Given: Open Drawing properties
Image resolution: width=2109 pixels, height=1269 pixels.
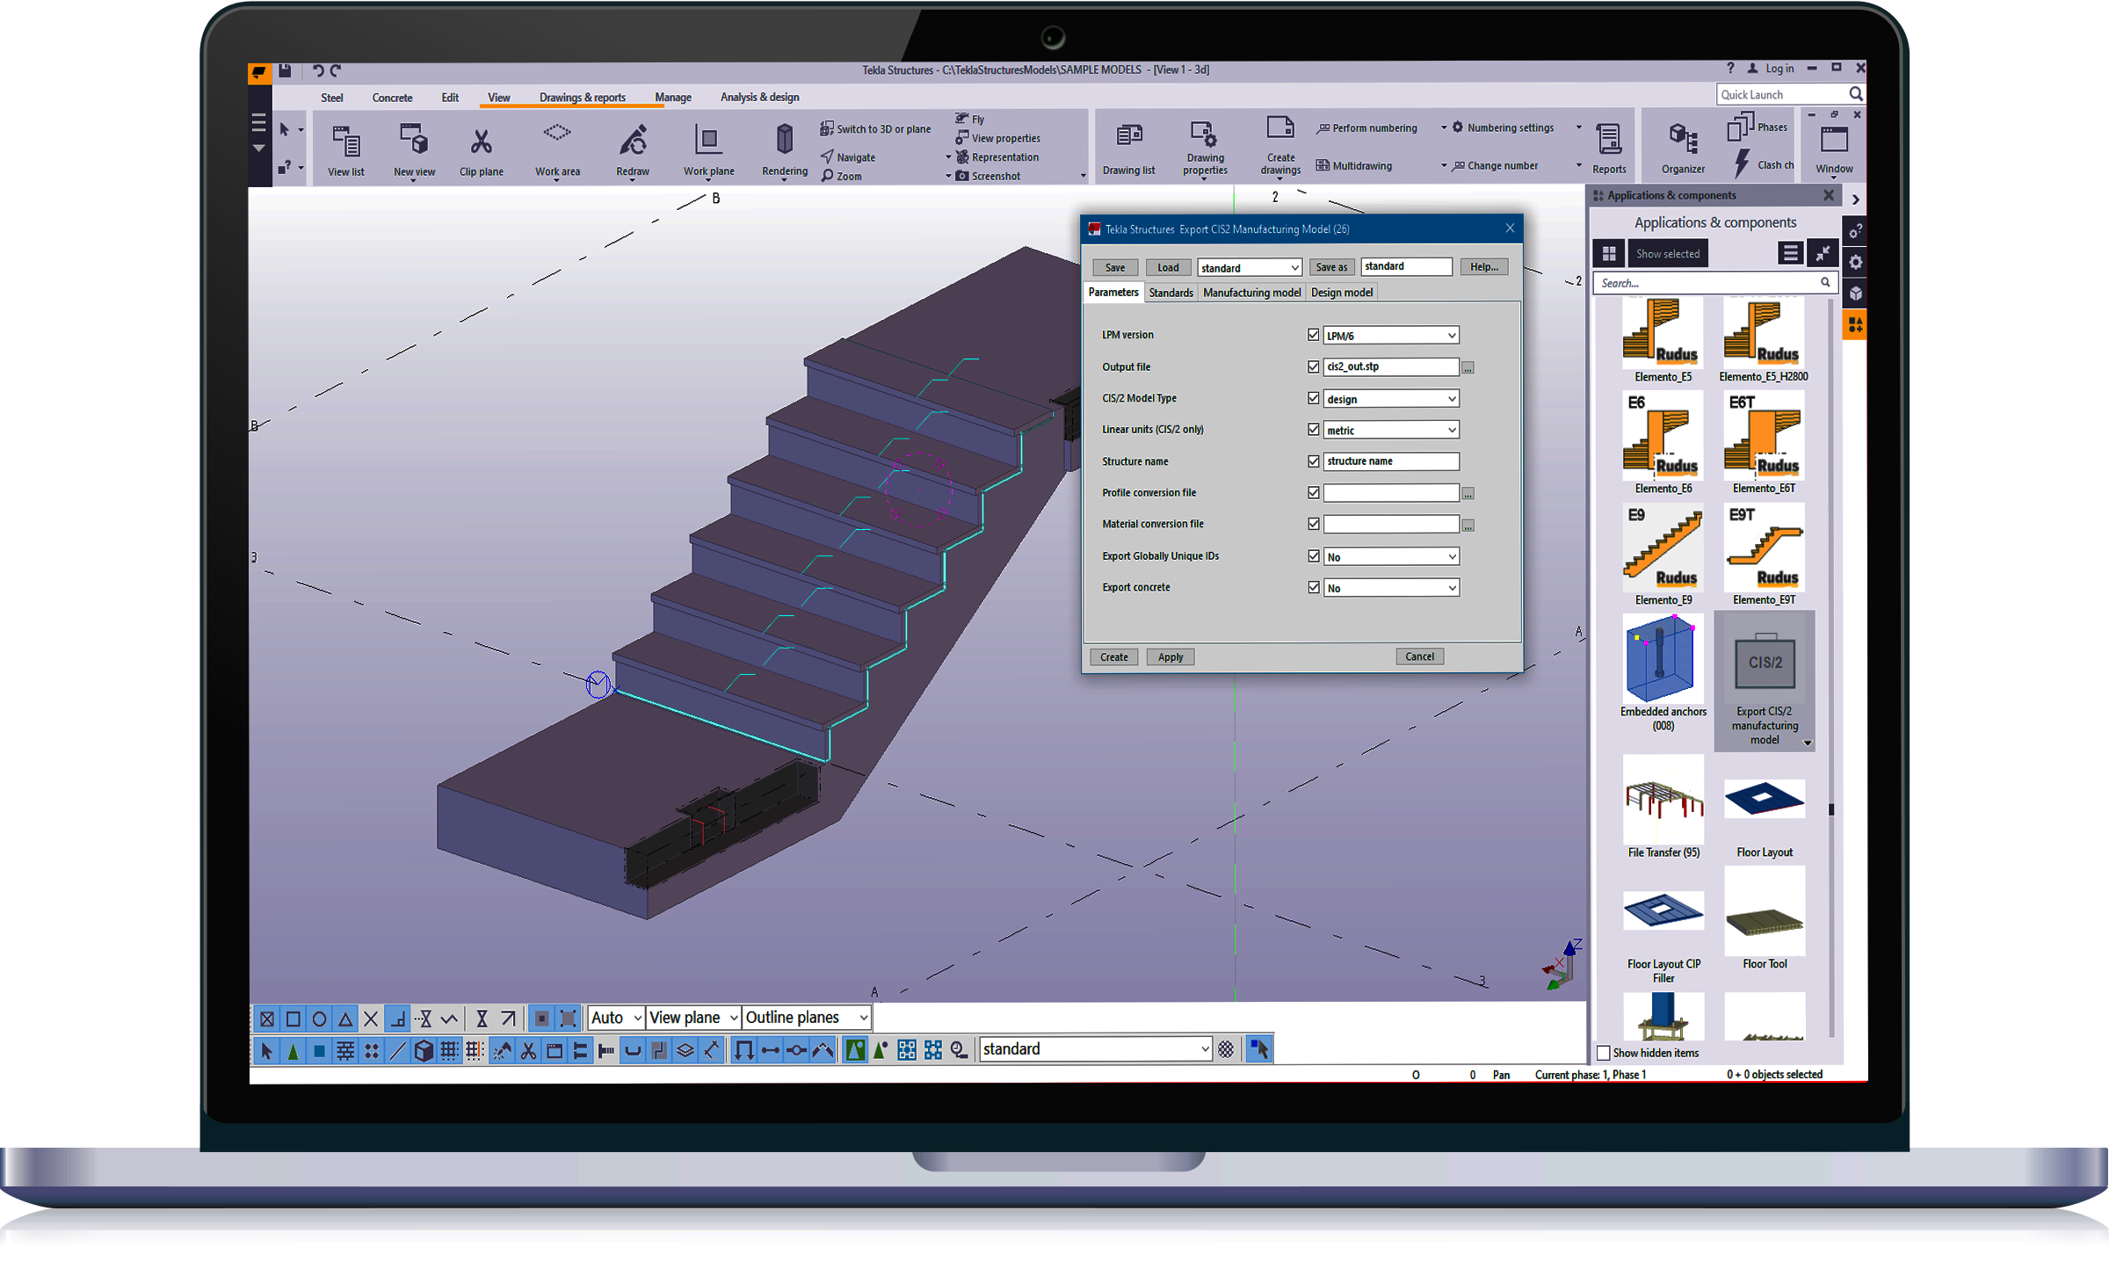Looking at the screenshot, I should tap(1204, 149).
